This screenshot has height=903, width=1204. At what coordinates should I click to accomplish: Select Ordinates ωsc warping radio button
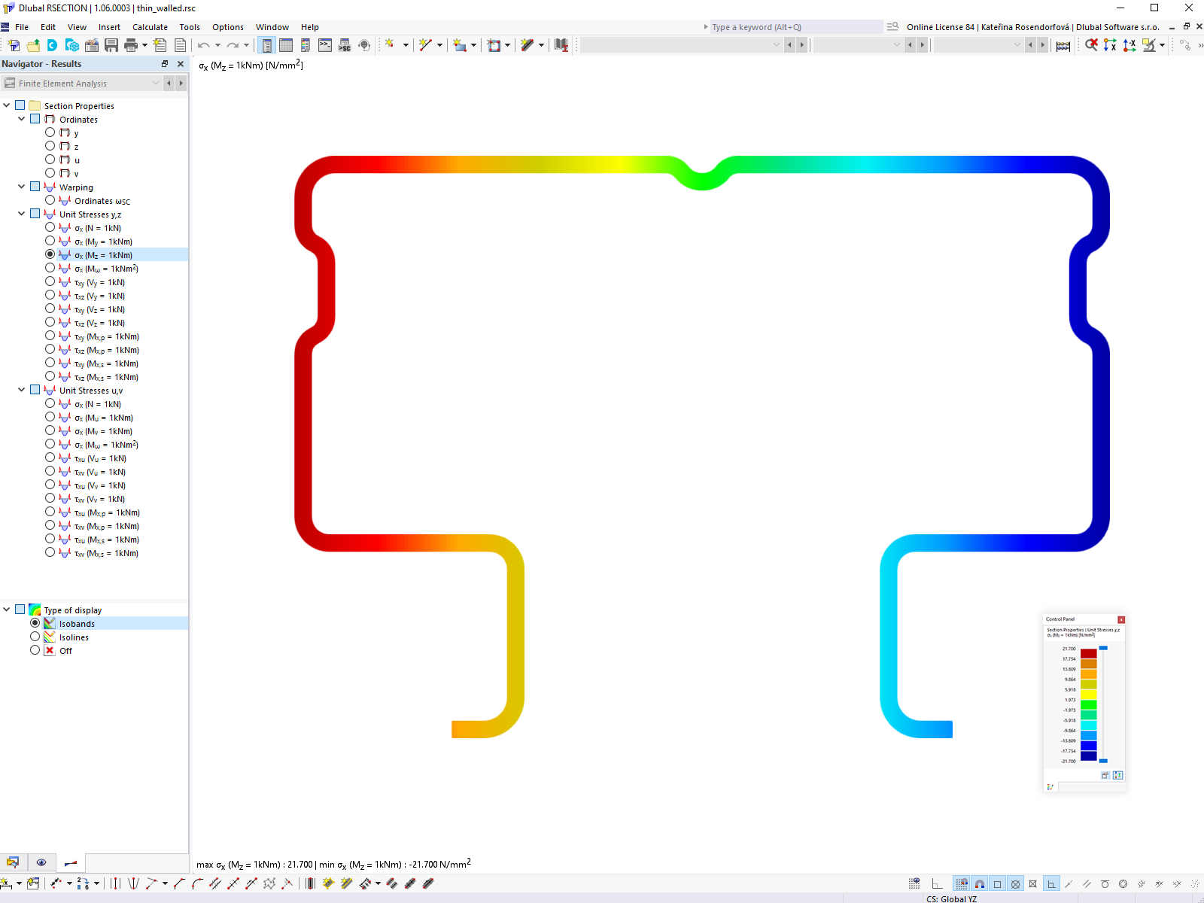tap(50, 200)
